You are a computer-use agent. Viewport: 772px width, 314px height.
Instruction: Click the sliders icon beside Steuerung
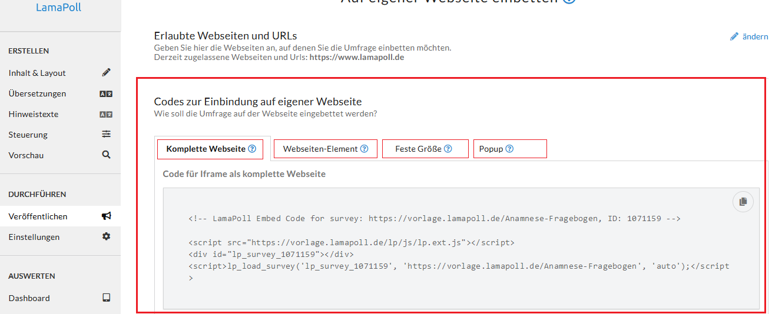pos(106,134)
